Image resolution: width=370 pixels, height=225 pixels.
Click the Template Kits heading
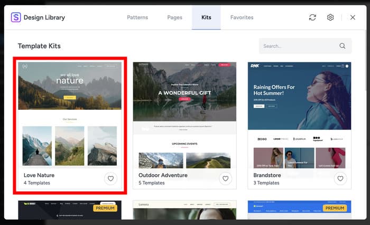[x=39, y=46]
